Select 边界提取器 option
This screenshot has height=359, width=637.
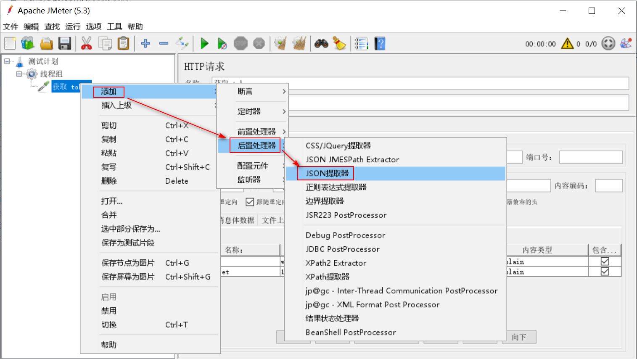coord(395,201)
